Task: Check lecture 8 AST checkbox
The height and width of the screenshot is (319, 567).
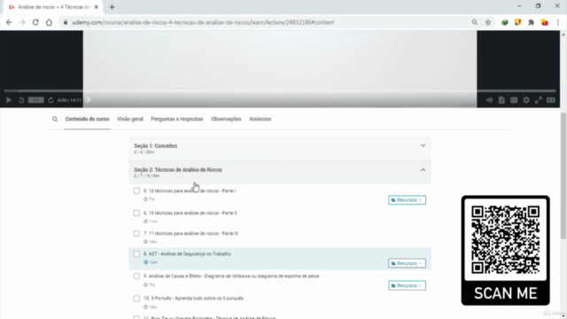Action: coord(136,254)
